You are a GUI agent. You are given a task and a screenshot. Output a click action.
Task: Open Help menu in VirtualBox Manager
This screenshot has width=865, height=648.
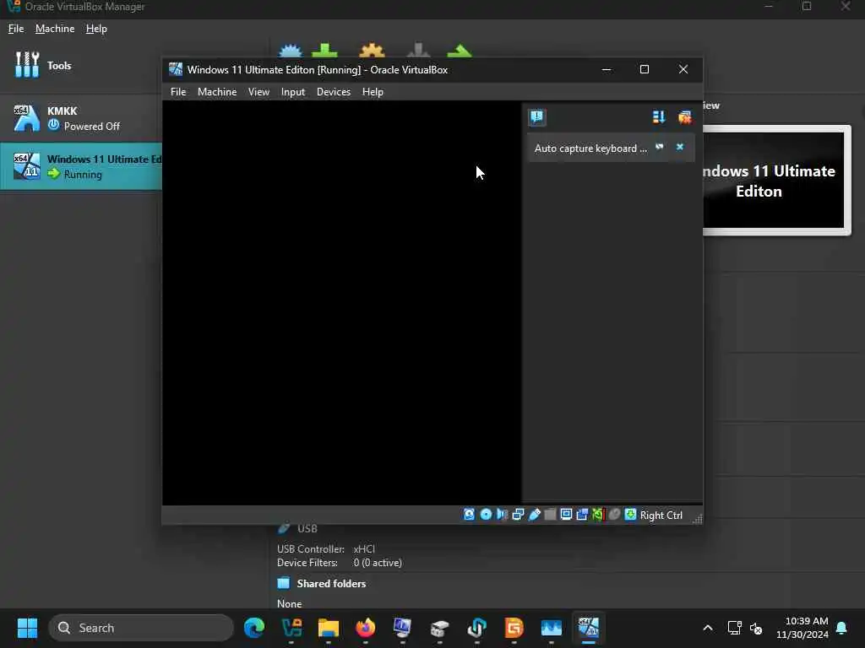(96, 29)
